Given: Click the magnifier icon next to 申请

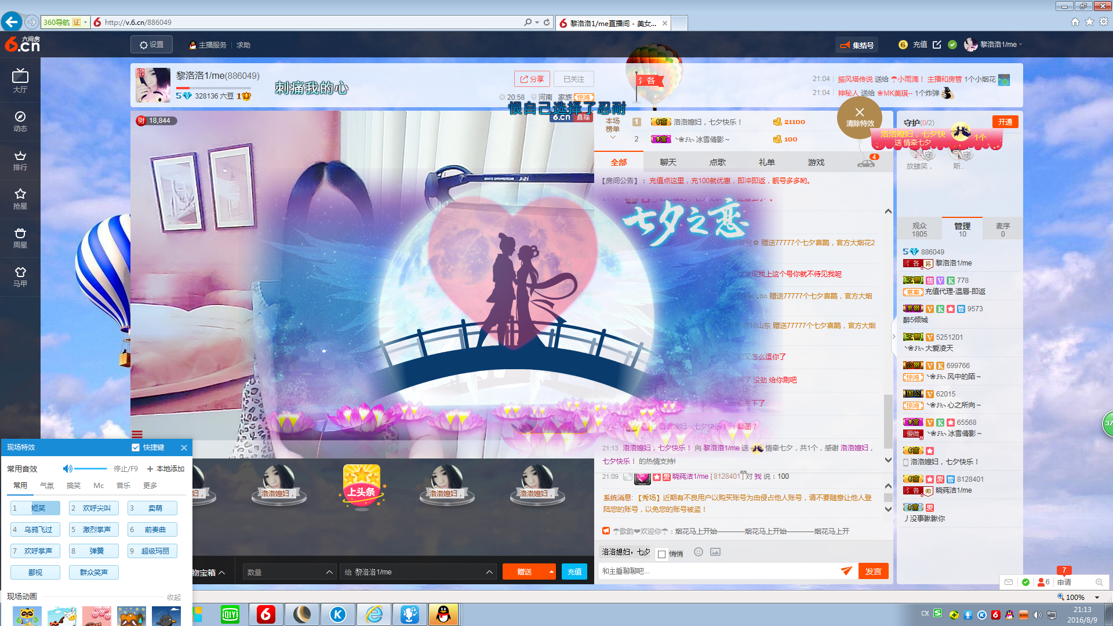Looking at the screenshot, I should (1099, 582).
